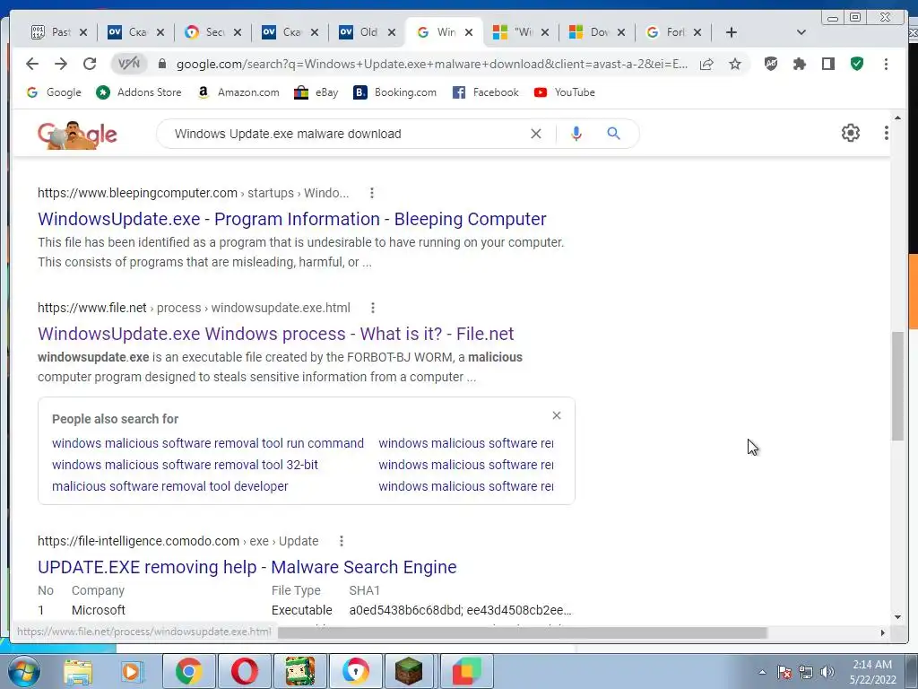View site security lock info
Screen dimensions: 918x689
point(162,64)
